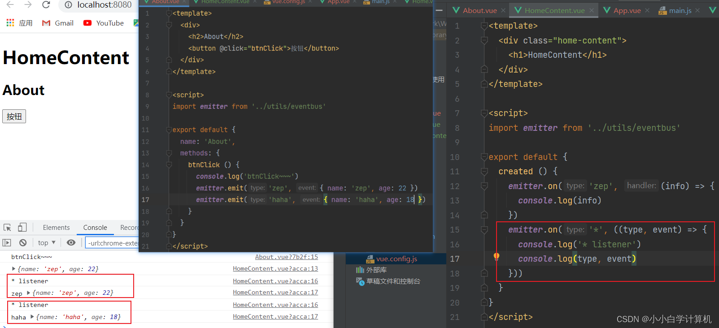This screenshot has width=719, height=328.
Task: Collapse the template fold marker on line 1, right editor
Action: point(484,26)
